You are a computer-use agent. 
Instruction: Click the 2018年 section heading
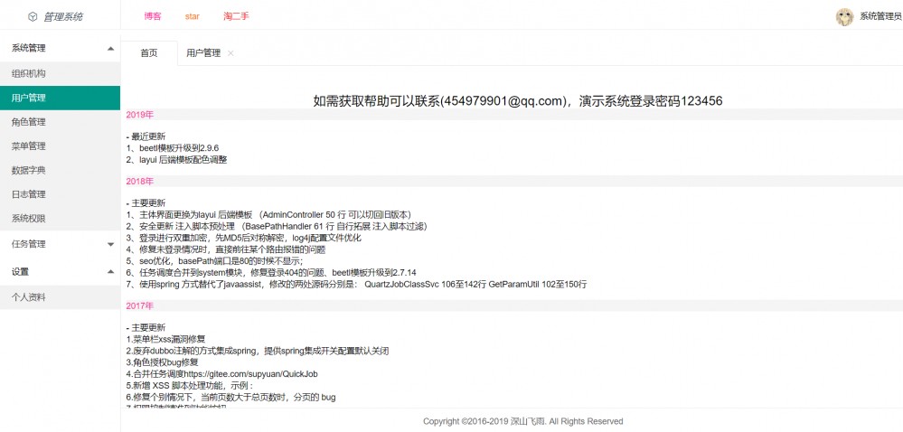coord(140,182)
